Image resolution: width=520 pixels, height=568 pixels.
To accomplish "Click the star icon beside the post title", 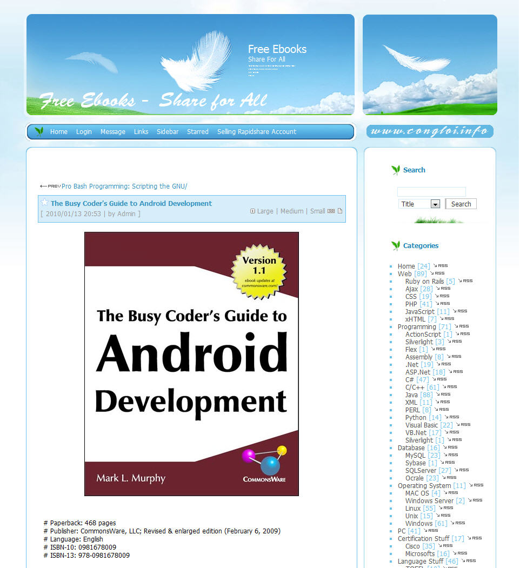I will pos(44,203).
